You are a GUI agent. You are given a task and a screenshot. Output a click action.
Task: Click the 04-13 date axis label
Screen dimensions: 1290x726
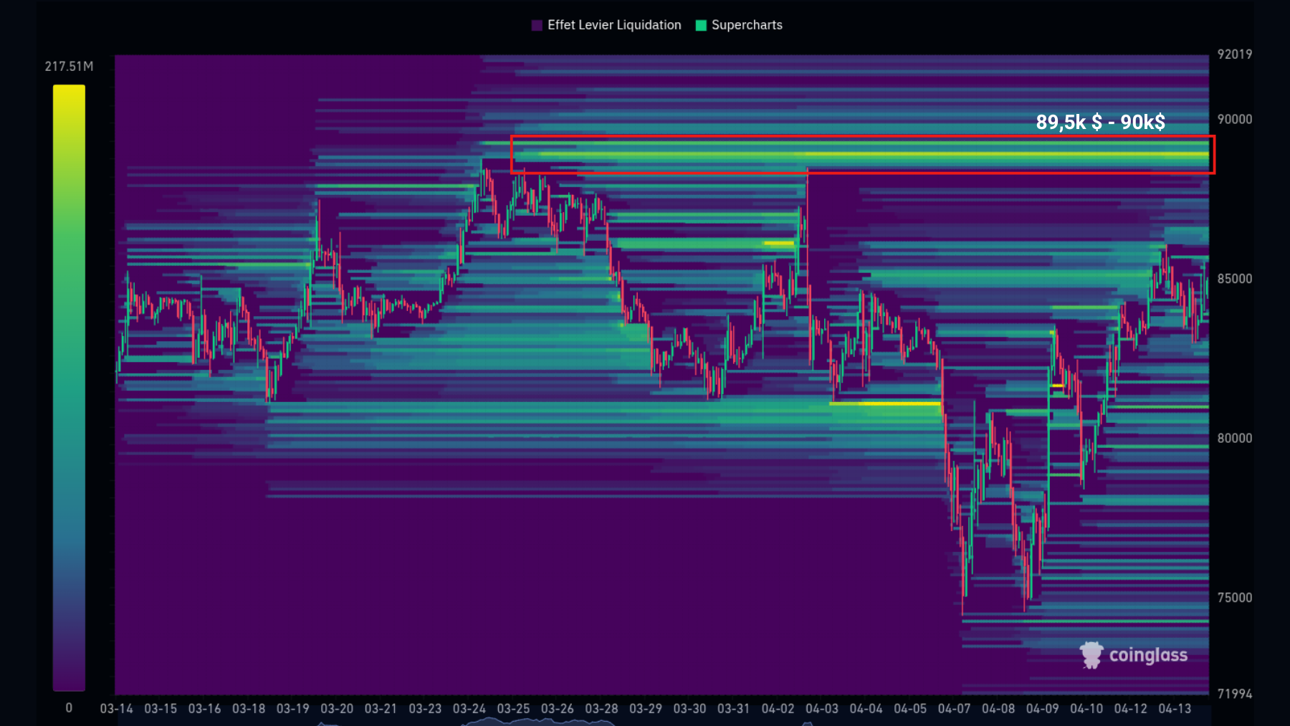click(x=1175, y=709)
